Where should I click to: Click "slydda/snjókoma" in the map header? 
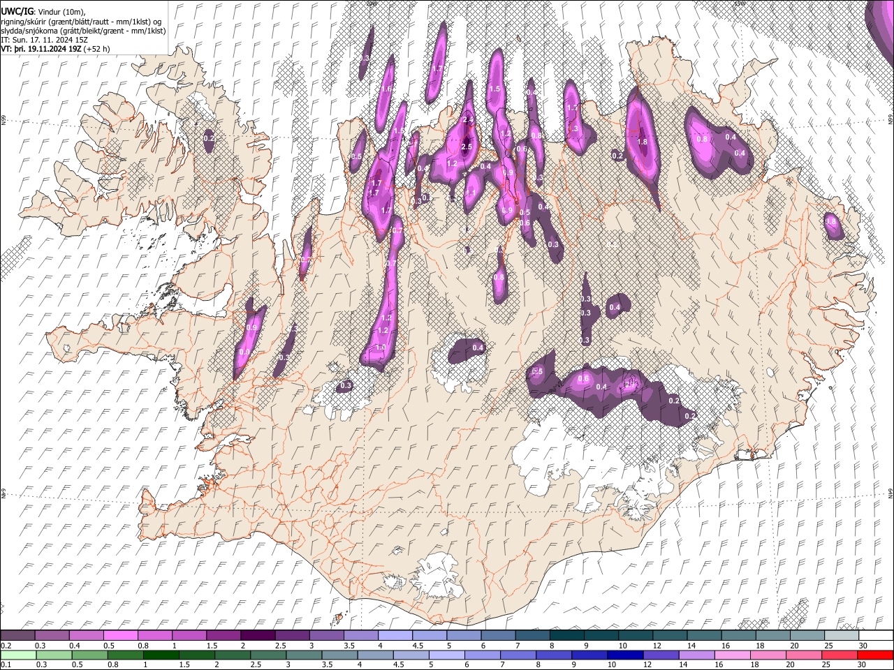click(30, 31)
